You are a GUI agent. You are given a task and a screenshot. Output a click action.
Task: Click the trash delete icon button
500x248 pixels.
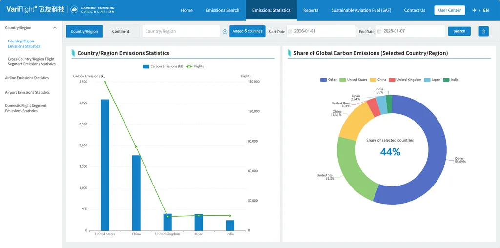pyautogui.click(x=483, y=31)
